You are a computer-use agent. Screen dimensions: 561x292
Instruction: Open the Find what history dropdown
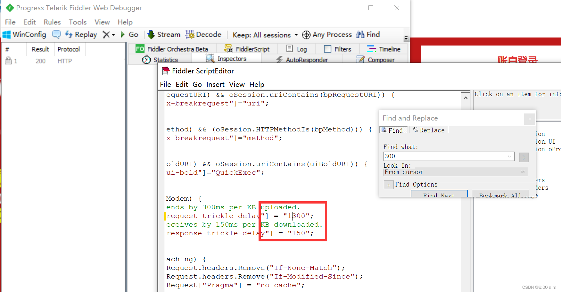point(509,156)
